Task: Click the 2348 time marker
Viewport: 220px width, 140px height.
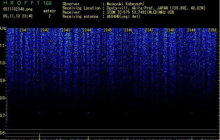Action: coord(170,30)
